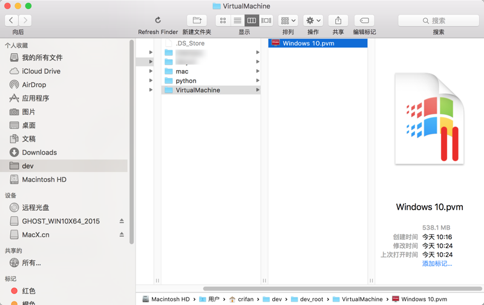Open Macintosh HD in the sidebar
Viewport: 484px width, 305px height.
[64, 179]
